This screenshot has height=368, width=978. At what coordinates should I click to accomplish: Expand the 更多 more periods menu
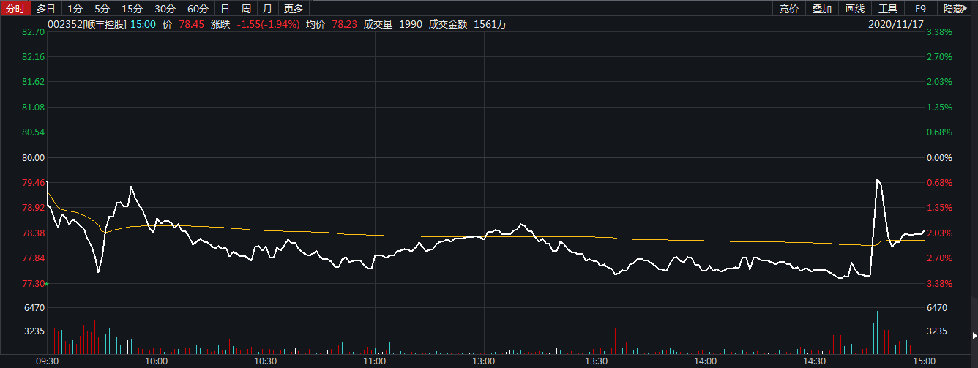[x=294, y=9]
